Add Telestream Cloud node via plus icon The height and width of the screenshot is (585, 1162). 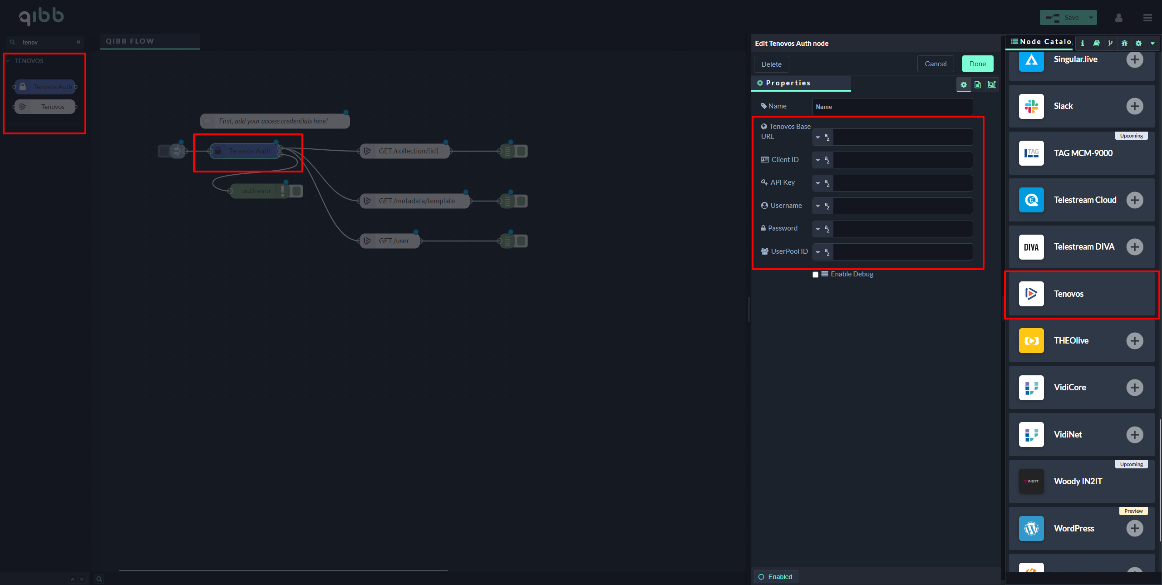pyautogui.click(x=1134, y=200)
